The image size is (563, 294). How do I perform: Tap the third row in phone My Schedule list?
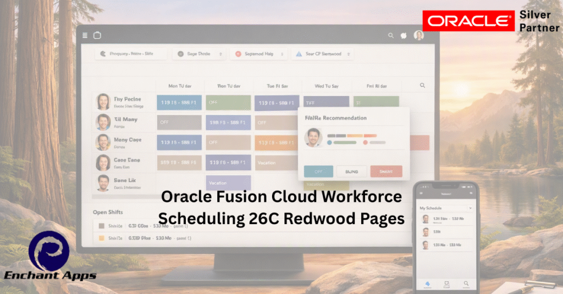point(446,245)
